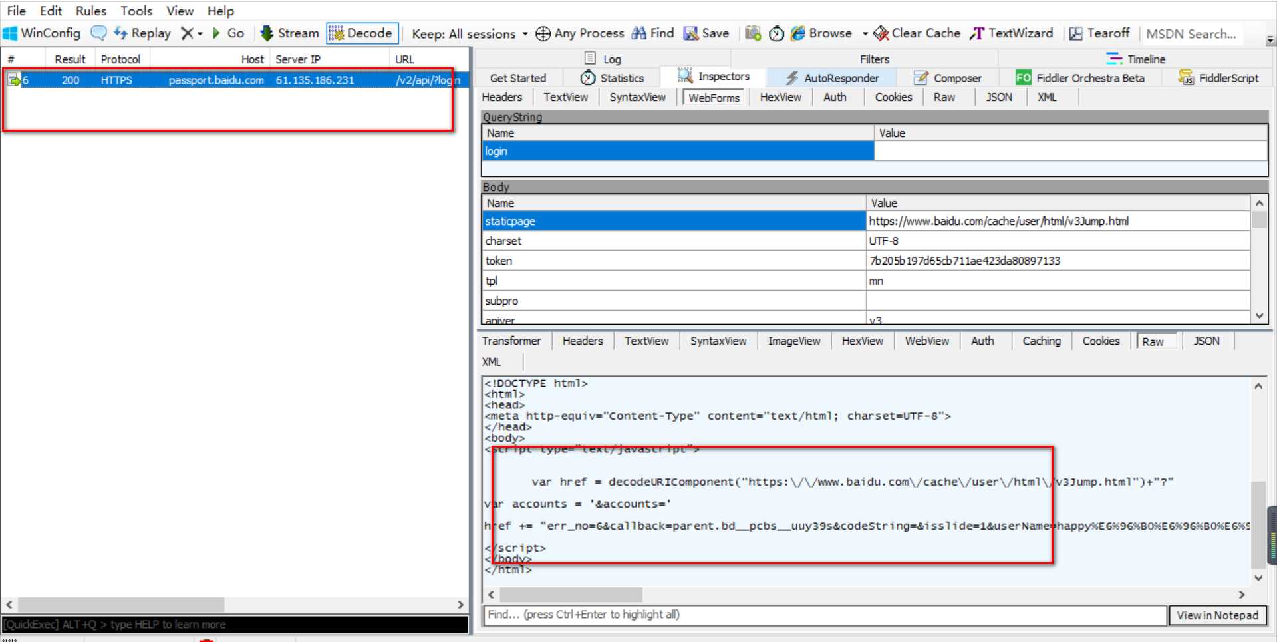
Task: Click session list horizontal scrollbar right arrow
Action: 460,605
